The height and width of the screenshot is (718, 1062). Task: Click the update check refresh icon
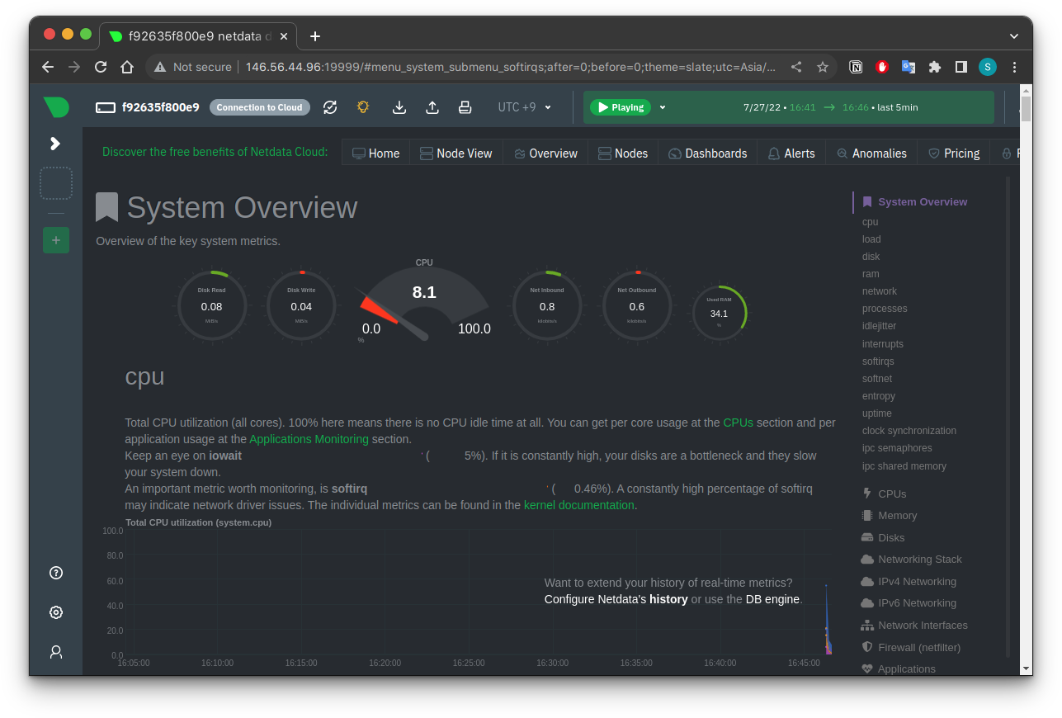click(x=330, y=107)
